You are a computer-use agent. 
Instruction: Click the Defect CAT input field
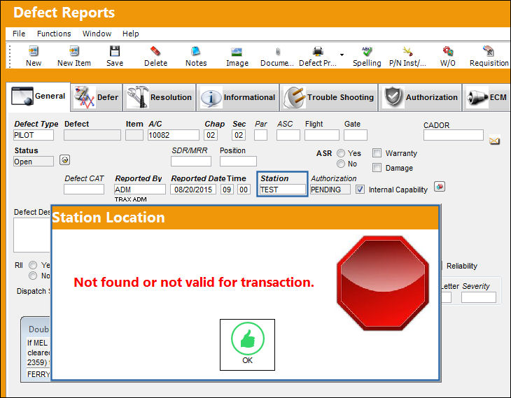pyautogui.click(x=84, y=190)
